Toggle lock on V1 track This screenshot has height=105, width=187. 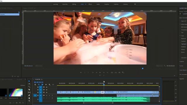point(38,92)
